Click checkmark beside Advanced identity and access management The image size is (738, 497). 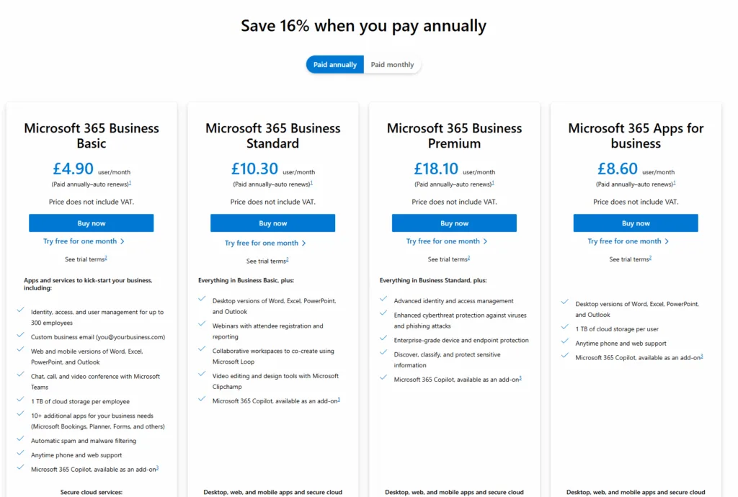(383, 299)
